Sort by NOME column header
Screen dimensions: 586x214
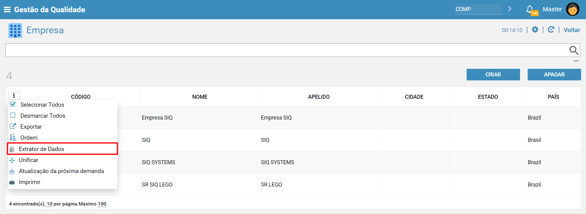pyautogui.click(x=200, y=97)
